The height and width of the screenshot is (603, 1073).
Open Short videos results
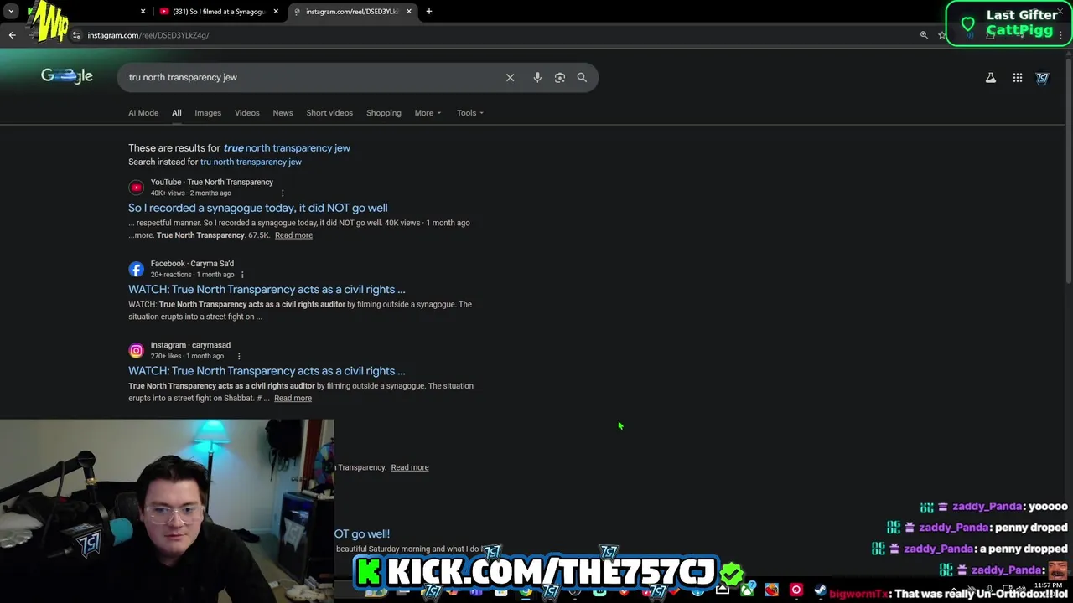tap(329, 113)
